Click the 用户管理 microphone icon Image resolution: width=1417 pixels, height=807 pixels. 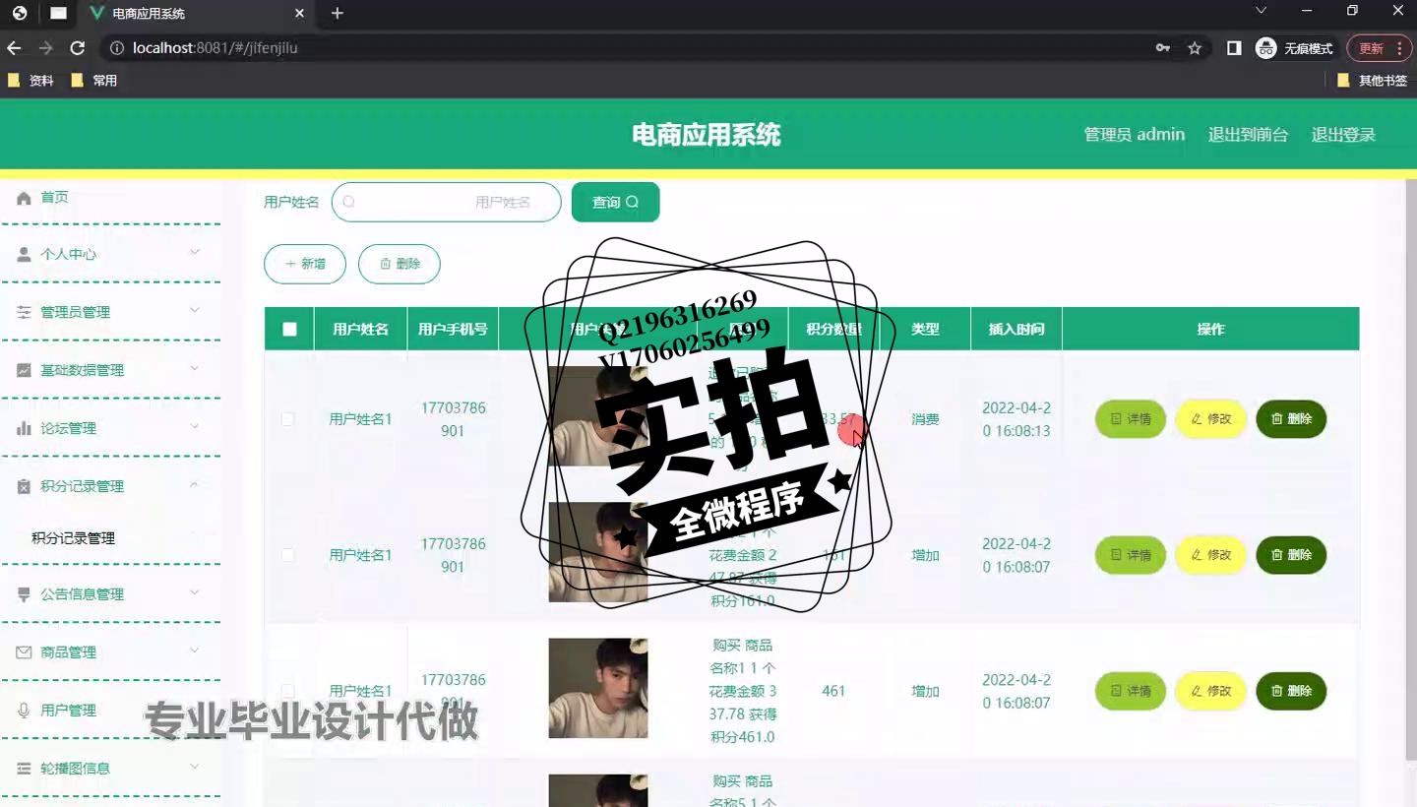click(25, 711)
